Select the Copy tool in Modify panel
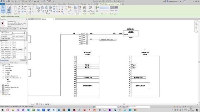Screen dimensions: 200x112 coord(42,11)
